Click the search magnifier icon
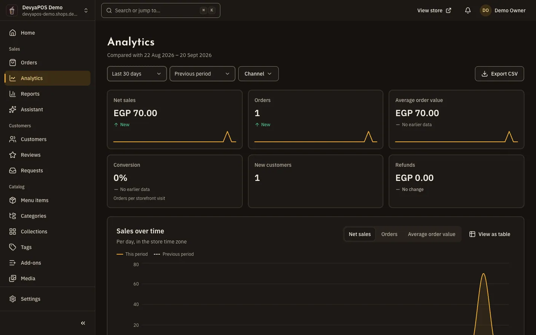 pyautogui.click(x=109, y=10)
